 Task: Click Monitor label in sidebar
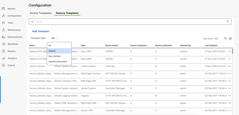pos(11,9)
